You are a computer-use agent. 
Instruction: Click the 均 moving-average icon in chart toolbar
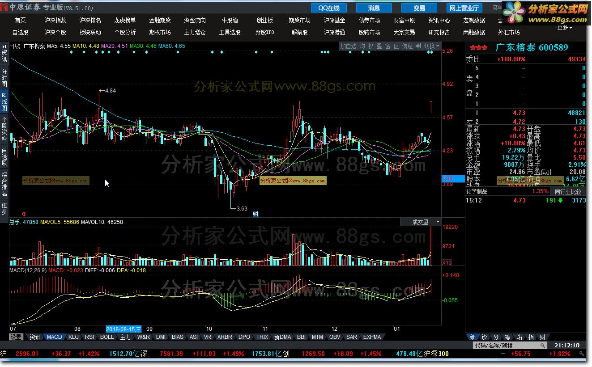[362, 46]
